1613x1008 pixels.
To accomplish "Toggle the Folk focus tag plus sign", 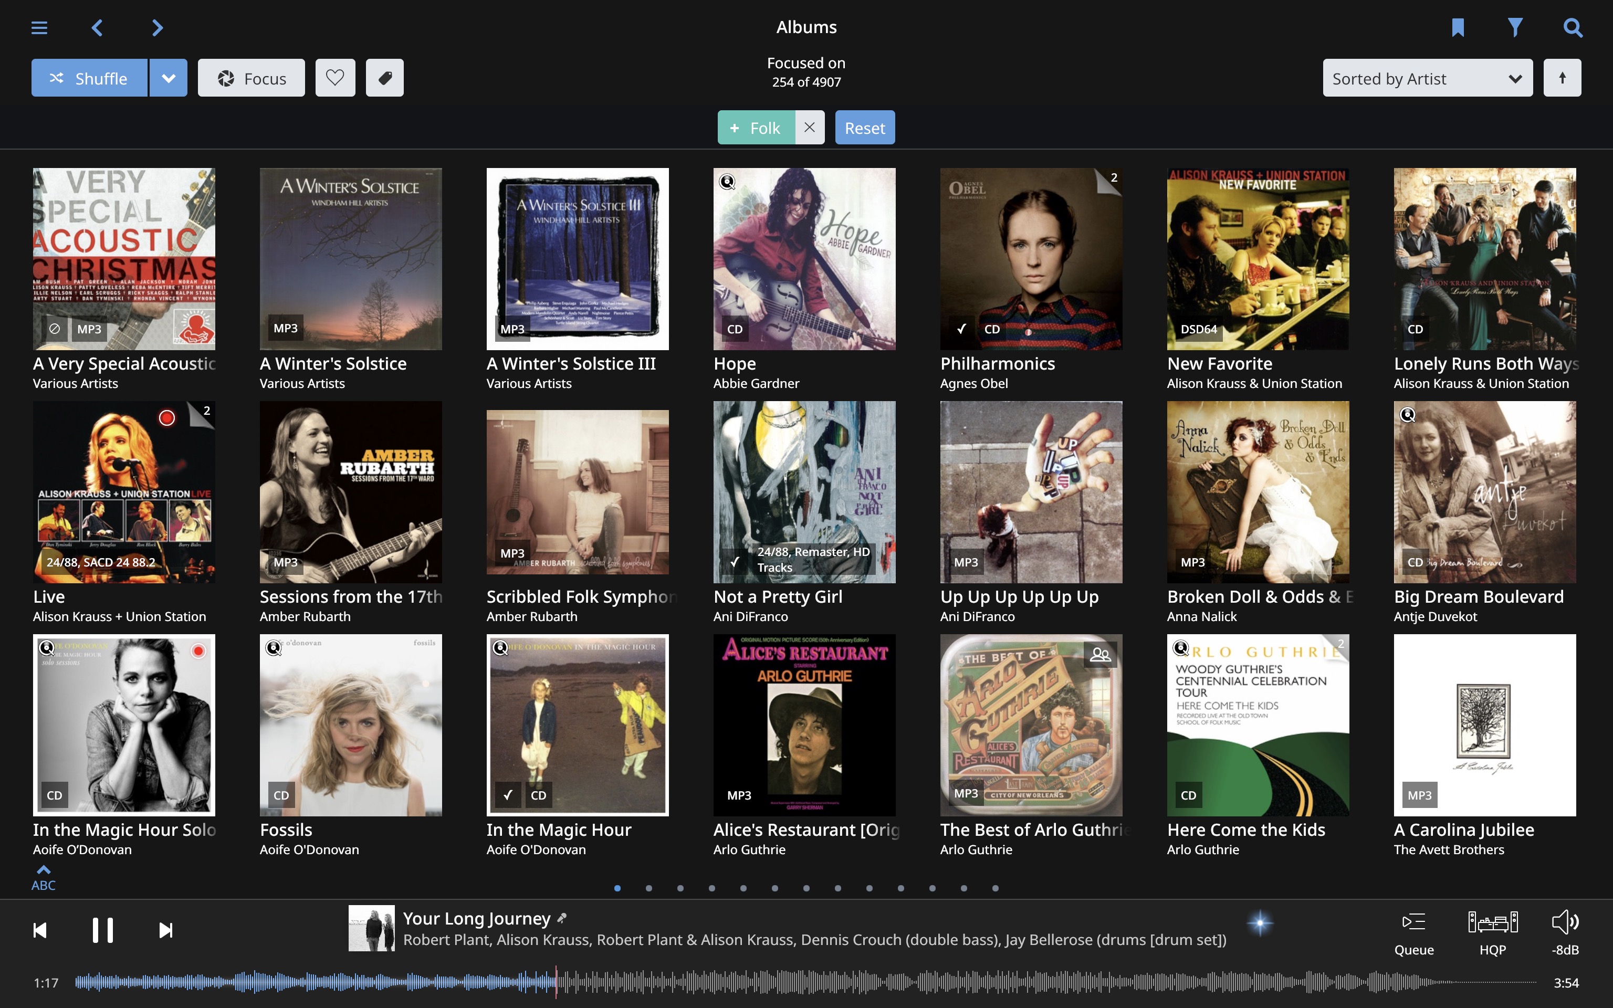I will click(x=735, y=128).
